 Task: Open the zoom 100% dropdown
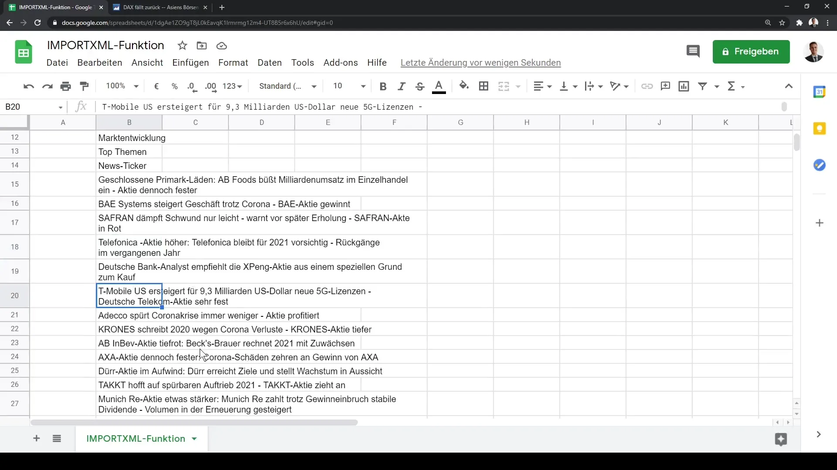tap(122, 86)
